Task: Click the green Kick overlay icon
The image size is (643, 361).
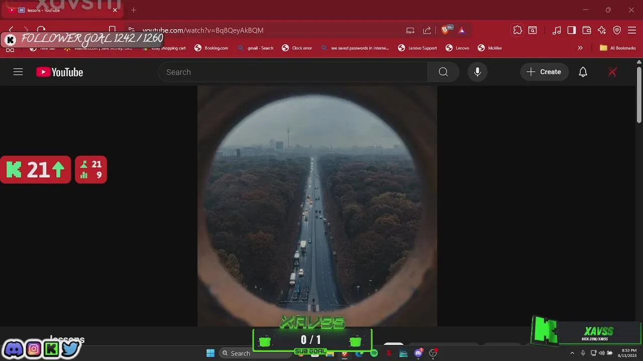Action: pos(51,348)
